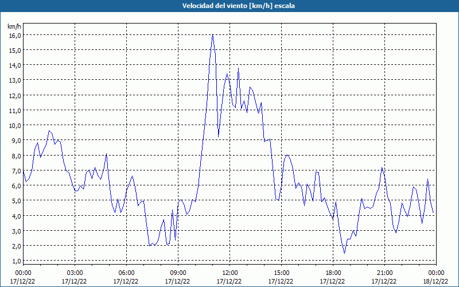Click the "18:00" time axis label
The image size is (459, 287).
click(333, 273)
